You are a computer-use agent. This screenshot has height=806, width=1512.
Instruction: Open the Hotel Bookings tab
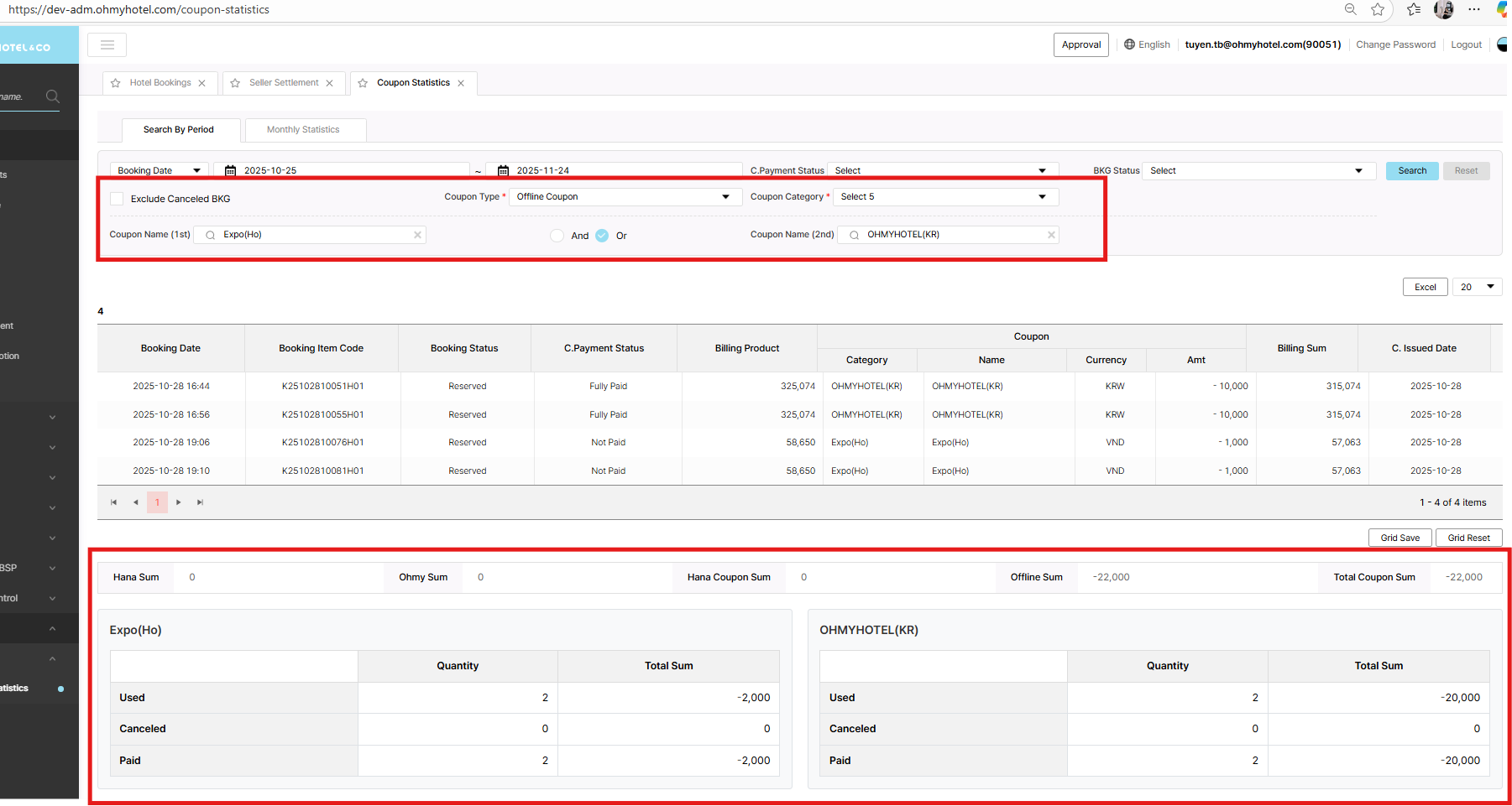160,83
